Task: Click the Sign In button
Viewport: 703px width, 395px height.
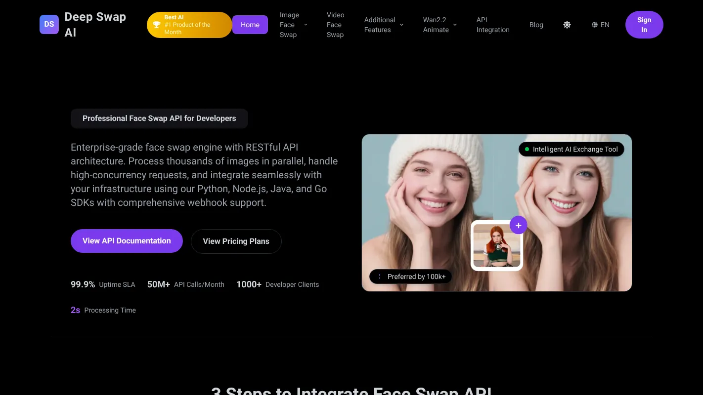Action: coord(644,24)
